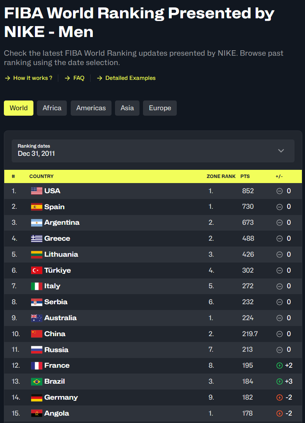Switch to the Africa tab

(52, 108)
